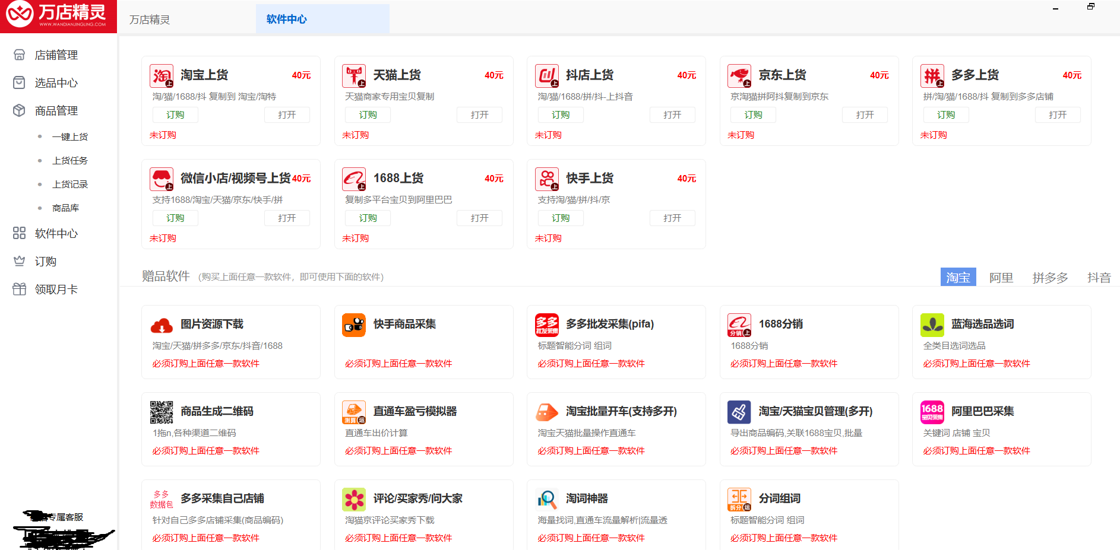Select 一键上货 submenu item
Viewport: 1120px width, 550px height.
click(70, 137)
